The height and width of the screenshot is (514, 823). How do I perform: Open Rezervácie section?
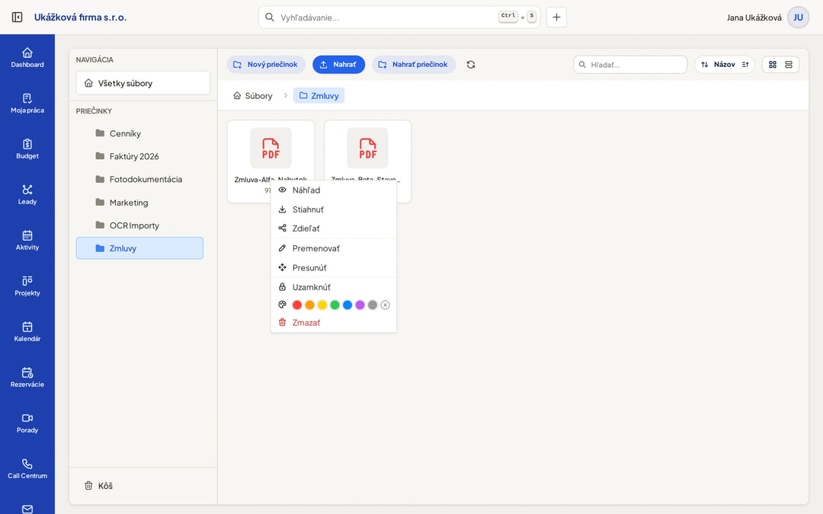coord(27,377)
